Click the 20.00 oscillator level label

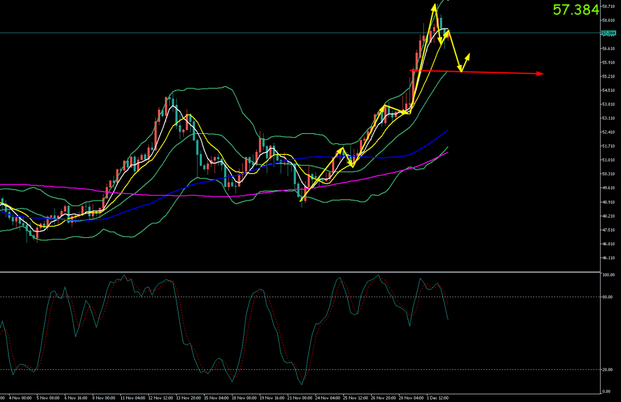pos(607,370)
